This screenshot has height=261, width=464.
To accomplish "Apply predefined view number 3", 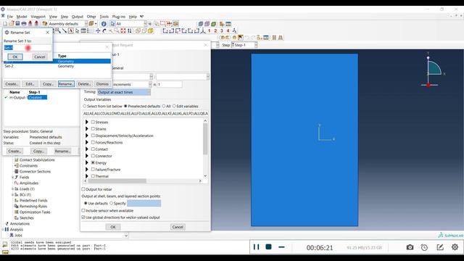I will tap(222, 30).
